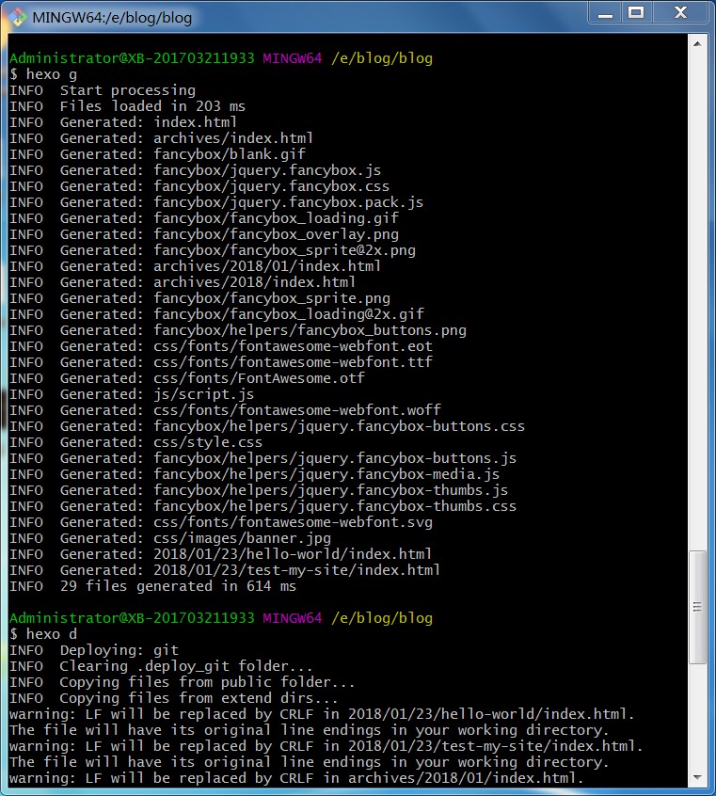Click 'Deploying: git' log line

pos(94,650)
